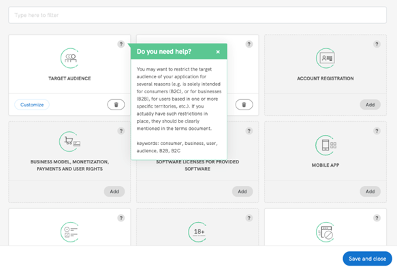The width and height of the screenshot is (397, 271).
Task: Click the Mobile App phone icon
Action: point(325,145)
